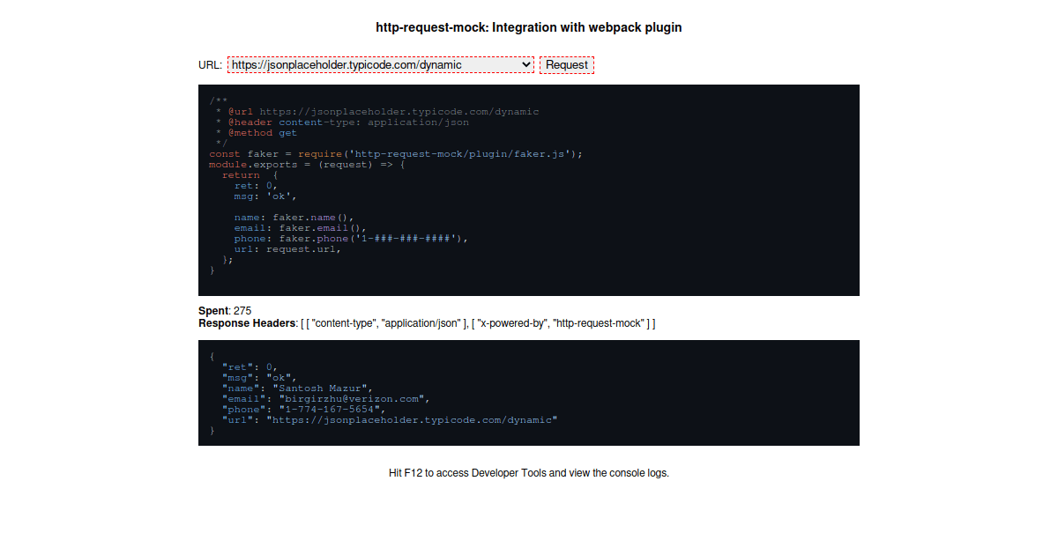Viewport: 1058px width, 555px height.
Task: Click the 'URL:' label text
Action: coord(210,65)
